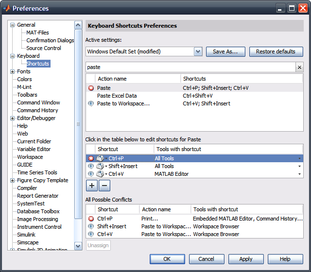Click the keyboard icon in the Shift+Insert row
Image resolution: width=311 pixels, height=272 pixels.
[100, 166]
